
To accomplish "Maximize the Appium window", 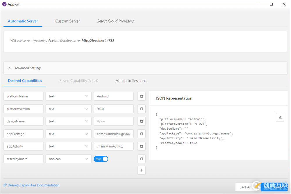I will (x=271, y=4).
